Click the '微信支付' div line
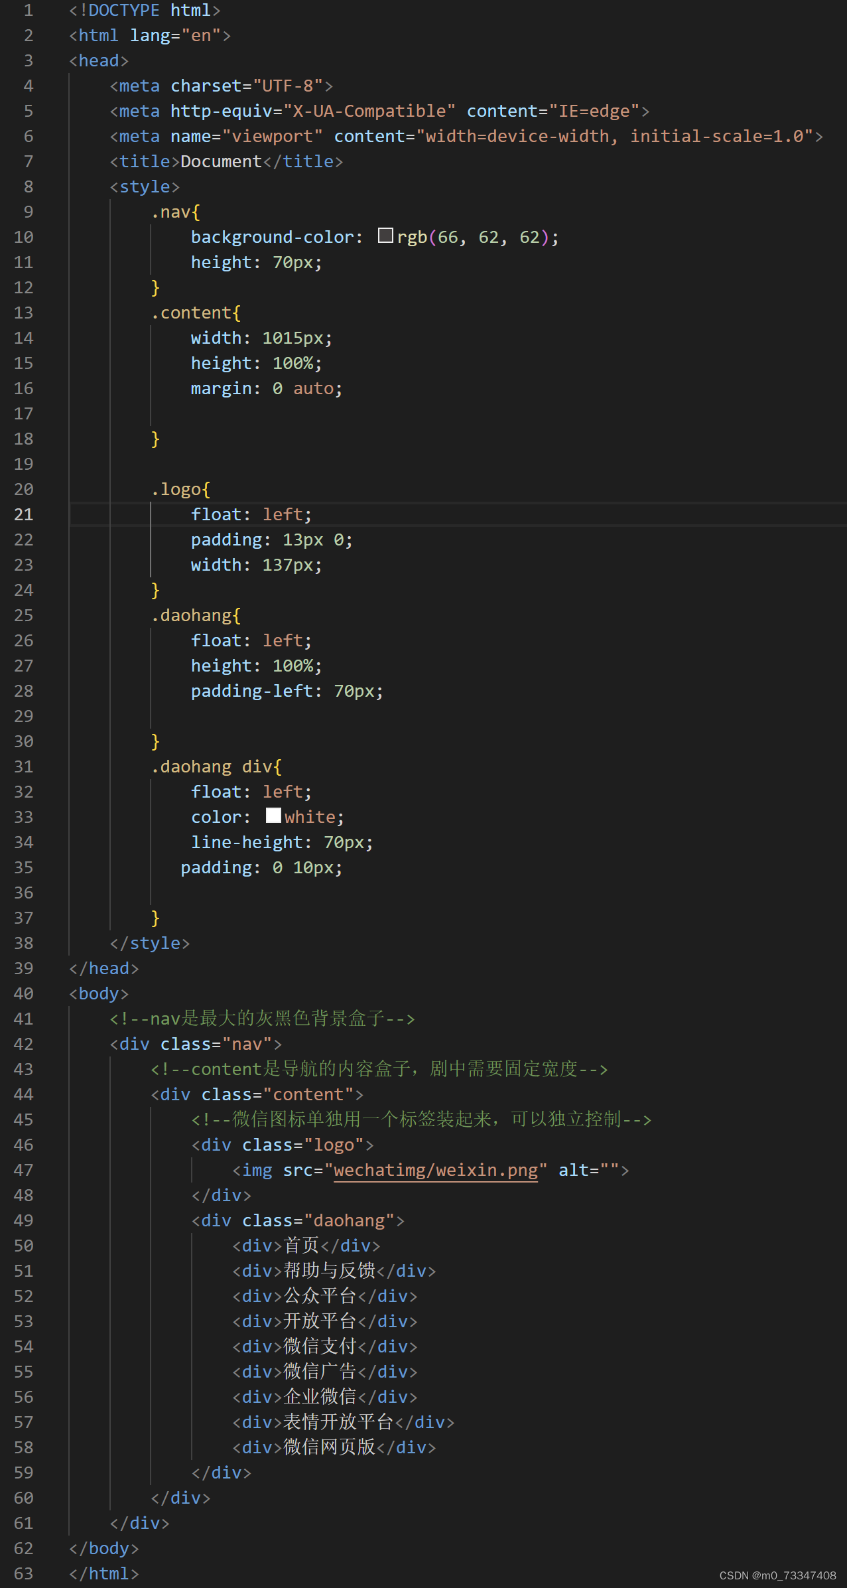Image resolution: width=847 pixels, height=1588 pixels. 324,1347
